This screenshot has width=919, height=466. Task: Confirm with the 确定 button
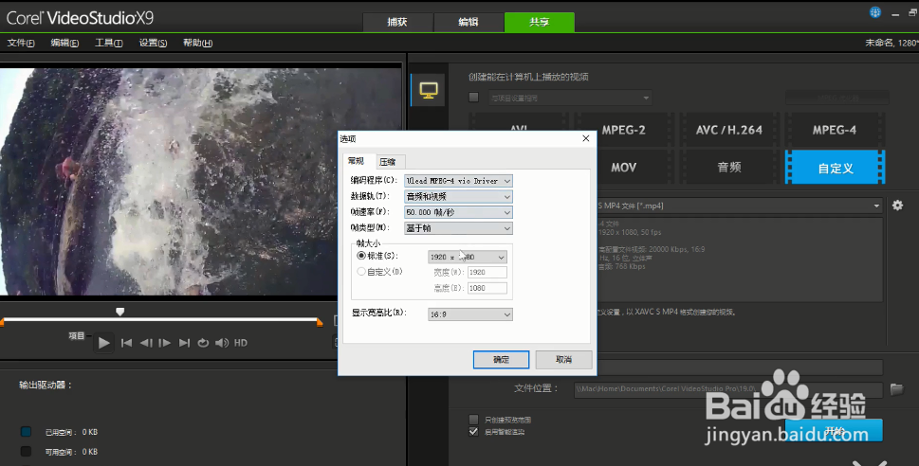pos(501,360)
